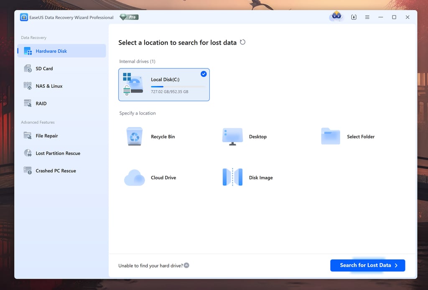The height and width of the screenshot is (290, 428).
Task: Choose Desktop as the location
Action: 257,137
